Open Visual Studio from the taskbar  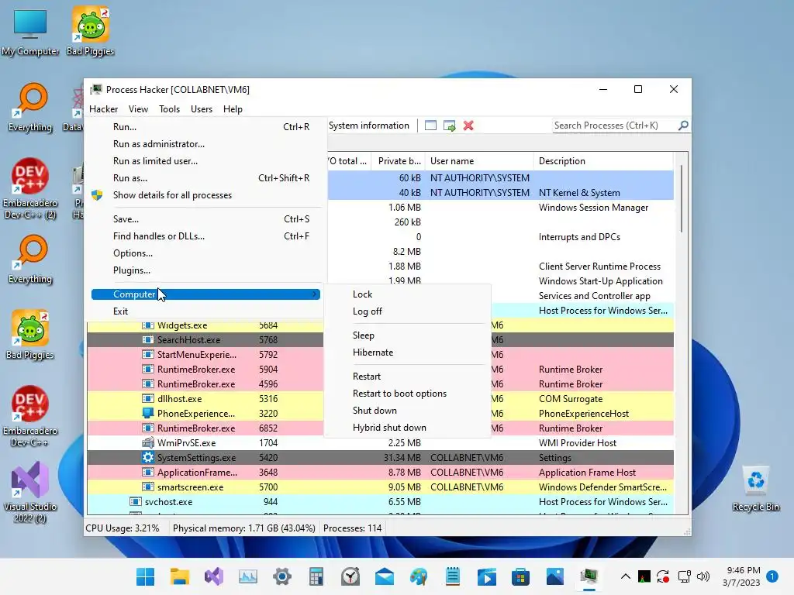click(x=214, y=576)
